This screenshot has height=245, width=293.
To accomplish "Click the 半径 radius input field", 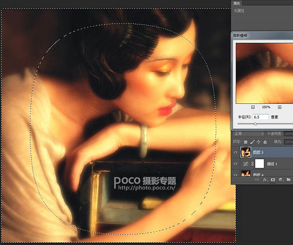I will pos(261,117).
